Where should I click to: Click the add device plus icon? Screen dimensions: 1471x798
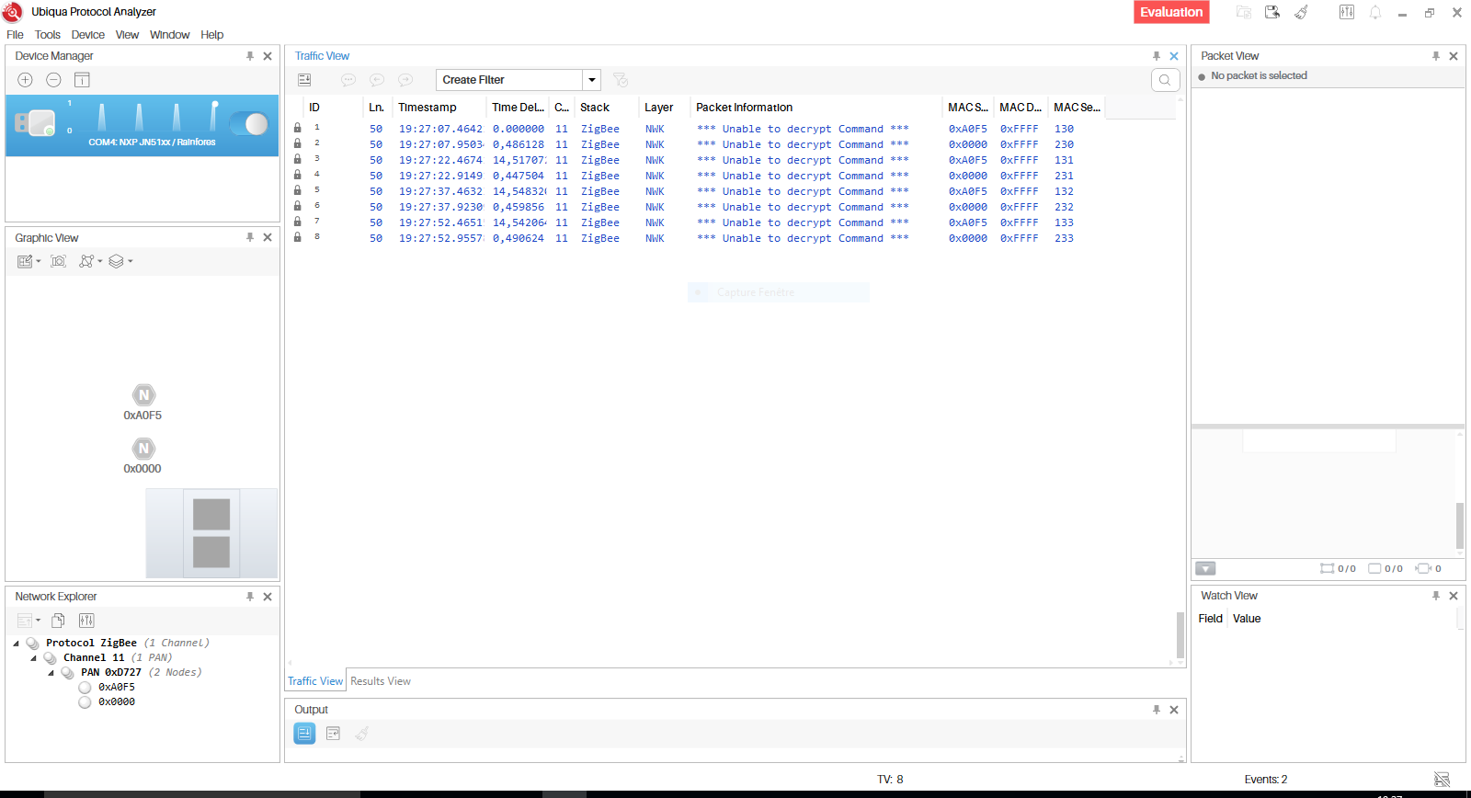click(26, 80)
